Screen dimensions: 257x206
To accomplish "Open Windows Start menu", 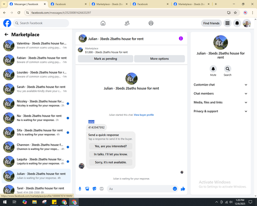I will [5, 202].
